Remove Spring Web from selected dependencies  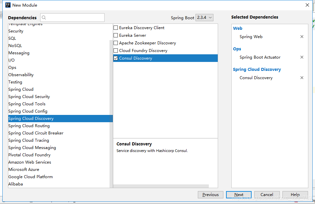[x=302, y=37]
